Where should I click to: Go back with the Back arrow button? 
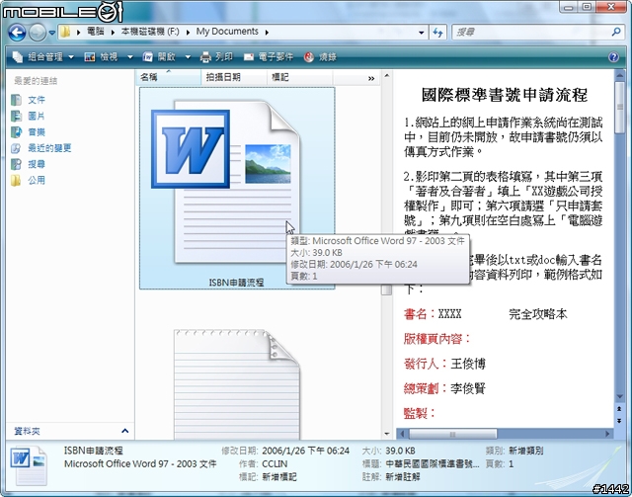pyautogui.click(x=17, y=33)
